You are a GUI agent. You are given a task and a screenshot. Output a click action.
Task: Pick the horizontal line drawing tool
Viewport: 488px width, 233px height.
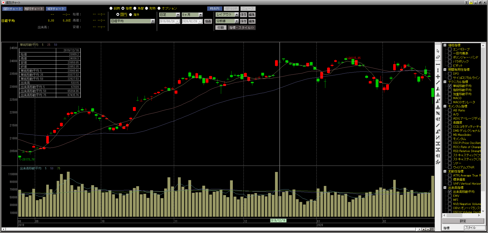(438, 64)
